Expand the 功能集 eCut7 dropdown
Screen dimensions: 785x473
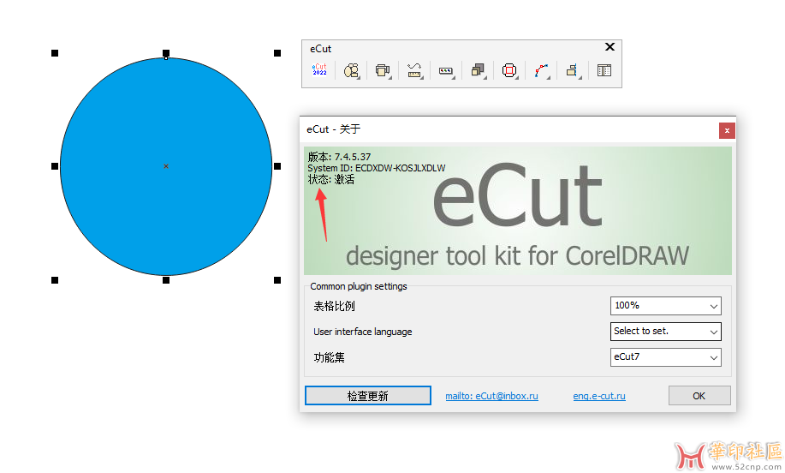click(x=665, y=357)
